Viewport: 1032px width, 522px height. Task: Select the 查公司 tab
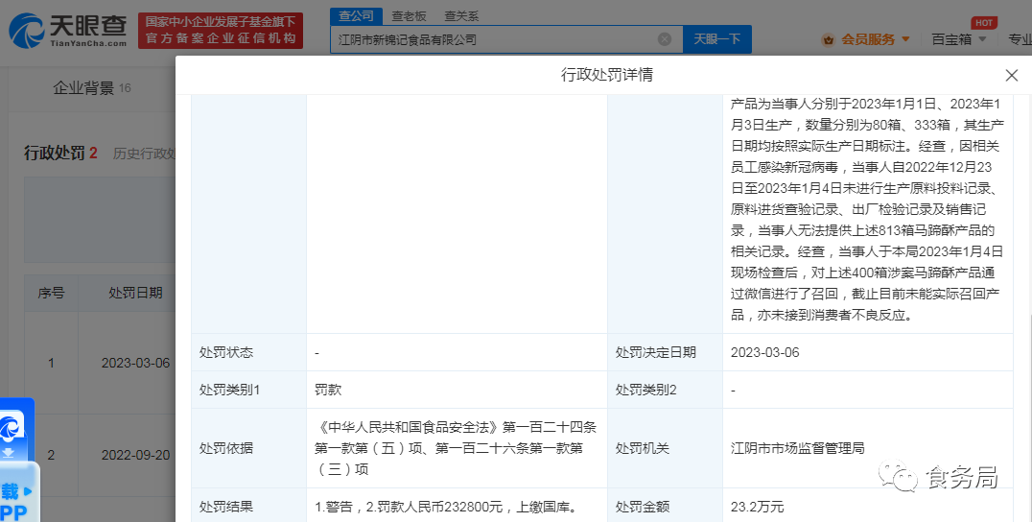click(x=356, y=15)
